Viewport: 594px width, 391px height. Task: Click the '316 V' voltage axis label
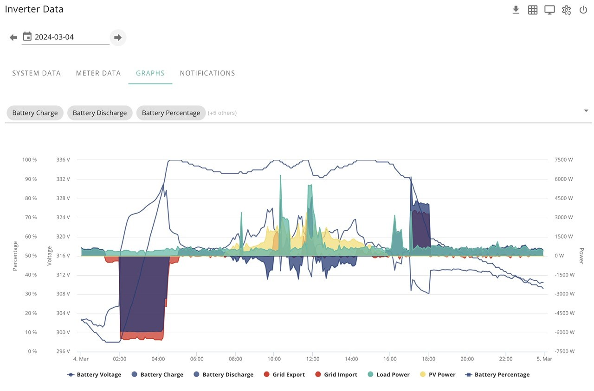(62, 256)
